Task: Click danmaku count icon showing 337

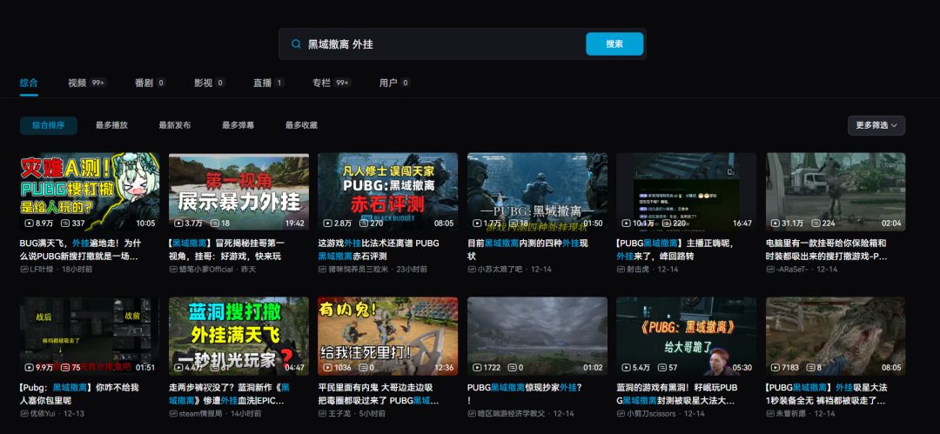Action: click(66, 223)
